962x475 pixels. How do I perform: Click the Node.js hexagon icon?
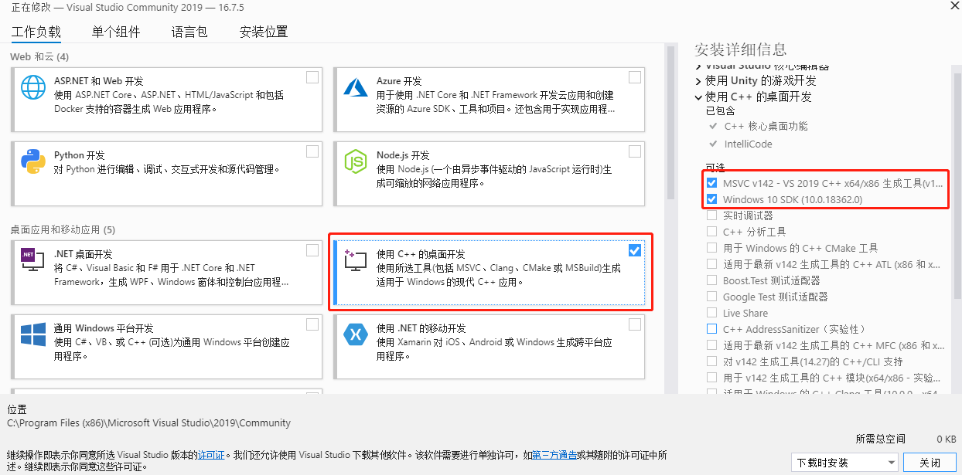coord(355,161)
